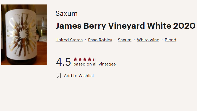Click the first red rating star
The height and width of the screenshot is (111, 197).
point(75,59)
